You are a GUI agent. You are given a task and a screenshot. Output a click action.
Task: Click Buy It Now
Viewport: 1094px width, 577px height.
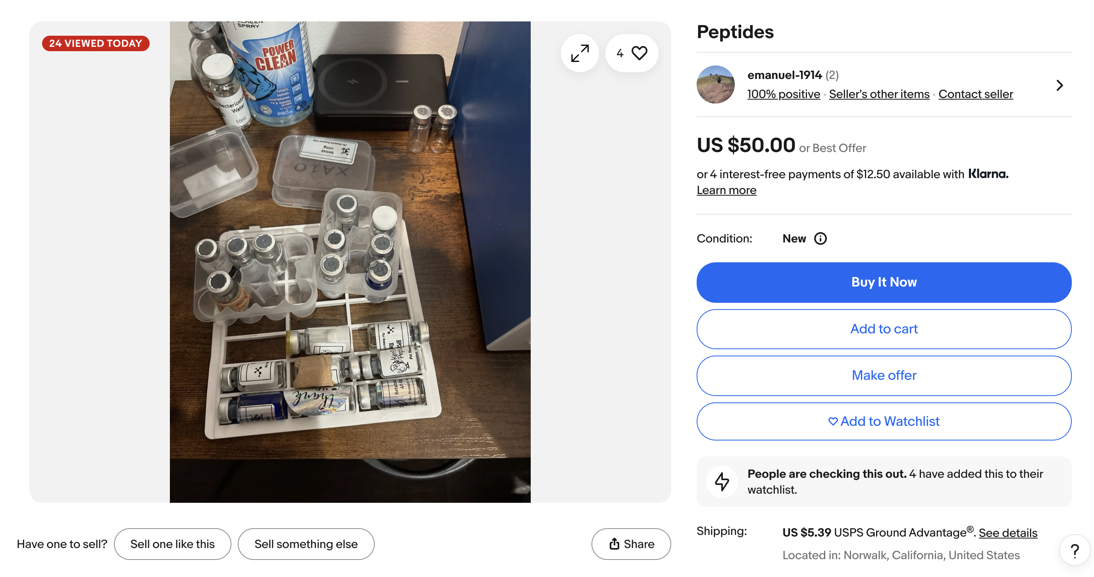884,282
